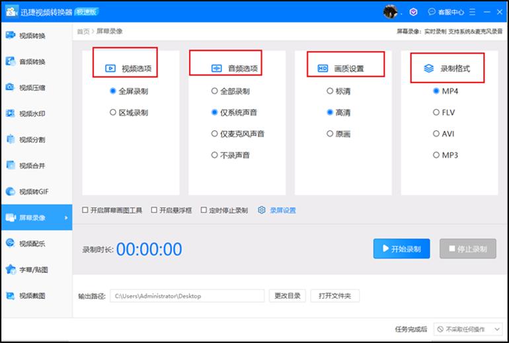Select the 视频水印 sidebar icon
The height and width of the screenshot is (343, 509).
[x=11, y=113]
